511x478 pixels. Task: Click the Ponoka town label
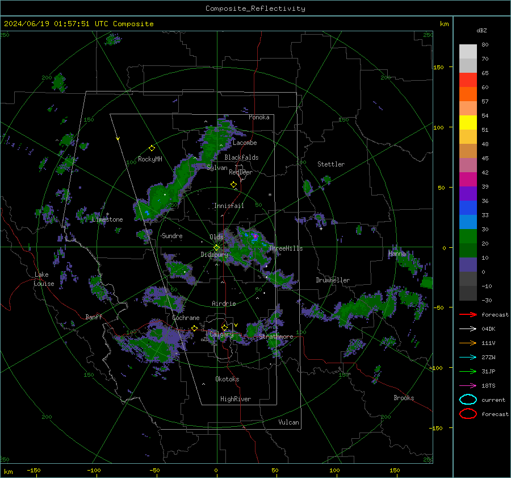coord(259,117)
